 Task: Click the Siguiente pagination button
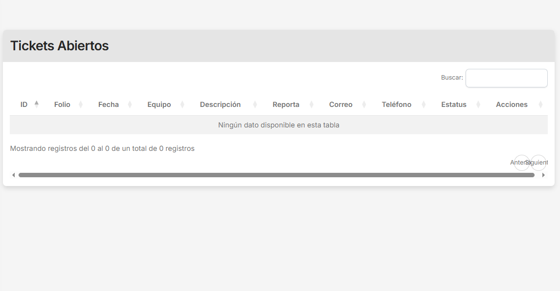point(538,162)
